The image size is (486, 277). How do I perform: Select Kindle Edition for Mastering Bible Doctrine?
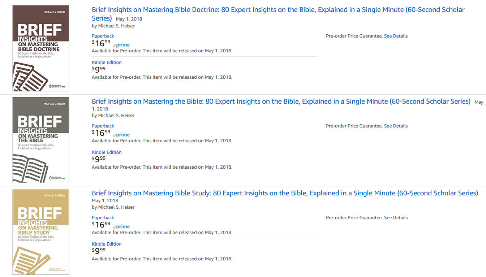tap(107, 62)
